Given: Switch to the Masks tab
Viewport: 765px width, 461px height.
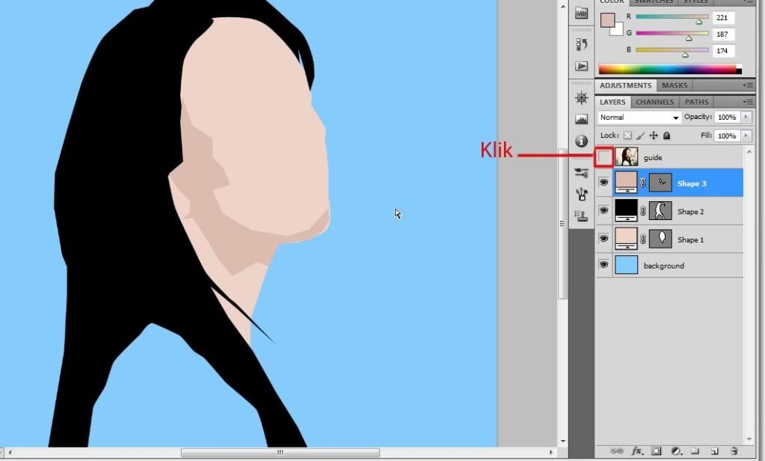Looking at the screenshot, I should [675, 85].
